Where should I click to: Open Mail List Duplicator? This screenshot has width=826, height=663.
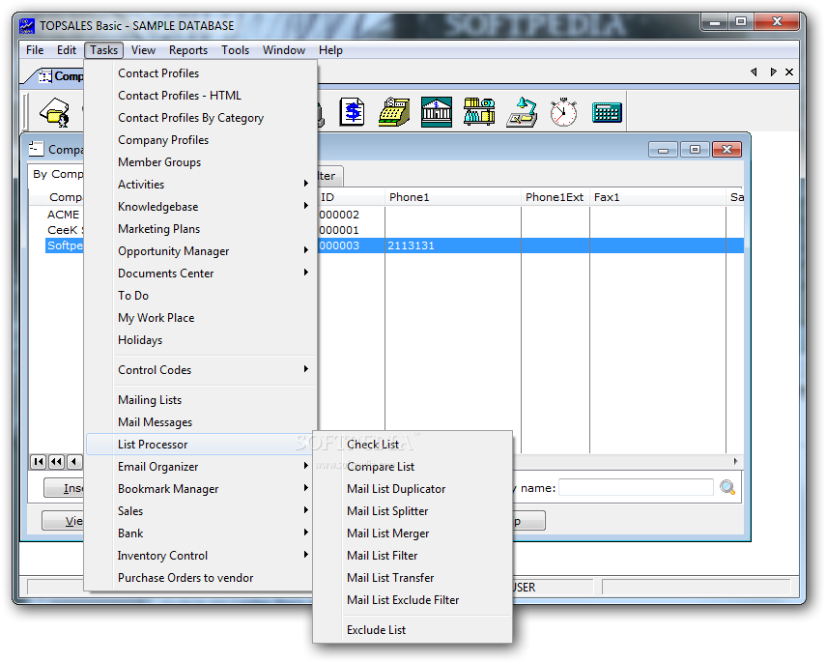[413, 489]
